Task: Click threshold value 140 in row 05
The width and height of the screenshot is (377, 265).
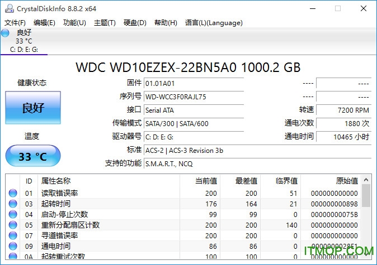Action: pyautogui.click(x=291, y=225)
